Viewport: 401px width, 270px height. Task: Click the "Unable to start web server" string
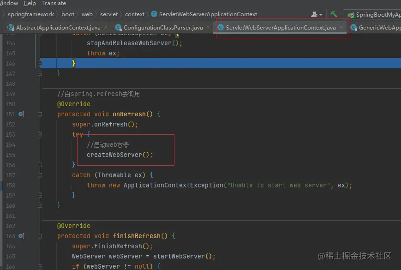[279, 185]
